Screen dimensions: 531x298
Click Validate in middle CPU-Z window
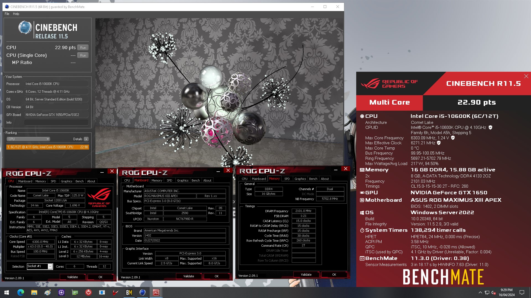(189, 276)
